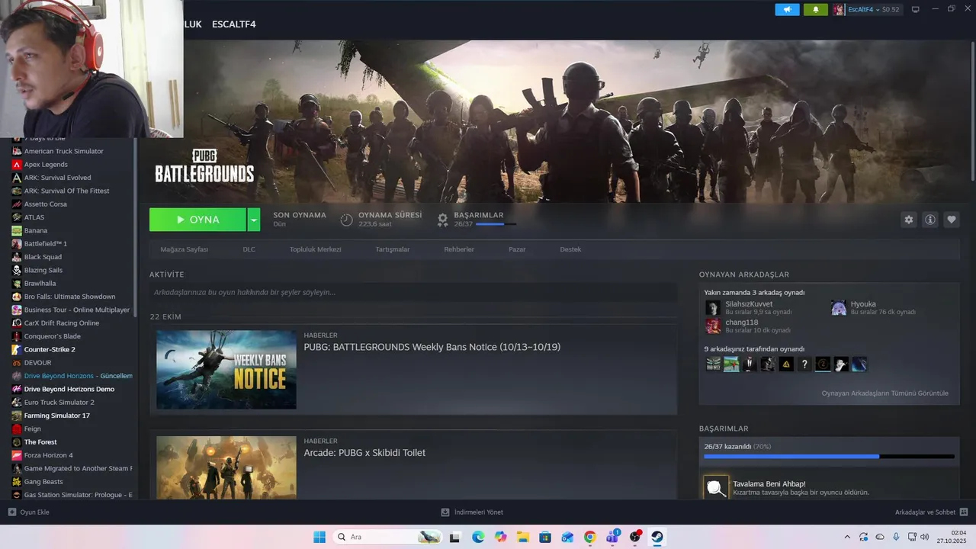The width and height of the screenshot is (976, 549).
Task: Open Microsoft Teams on the taskbar
Action: click(x=612, y=537)
